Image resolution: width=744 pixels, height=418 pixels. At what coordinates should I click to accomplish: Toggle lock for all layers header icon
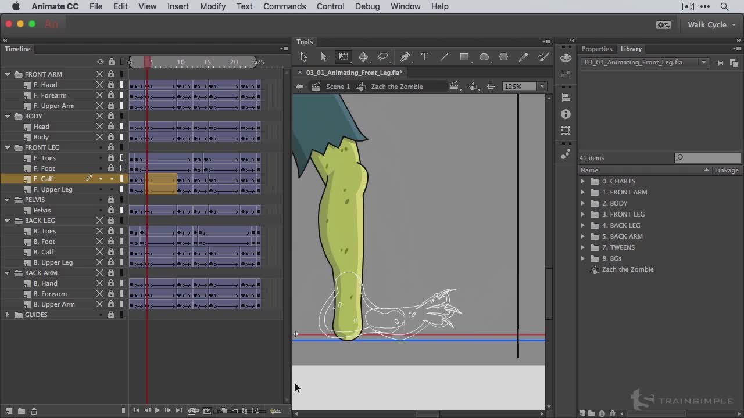click(x=111, y=62)
